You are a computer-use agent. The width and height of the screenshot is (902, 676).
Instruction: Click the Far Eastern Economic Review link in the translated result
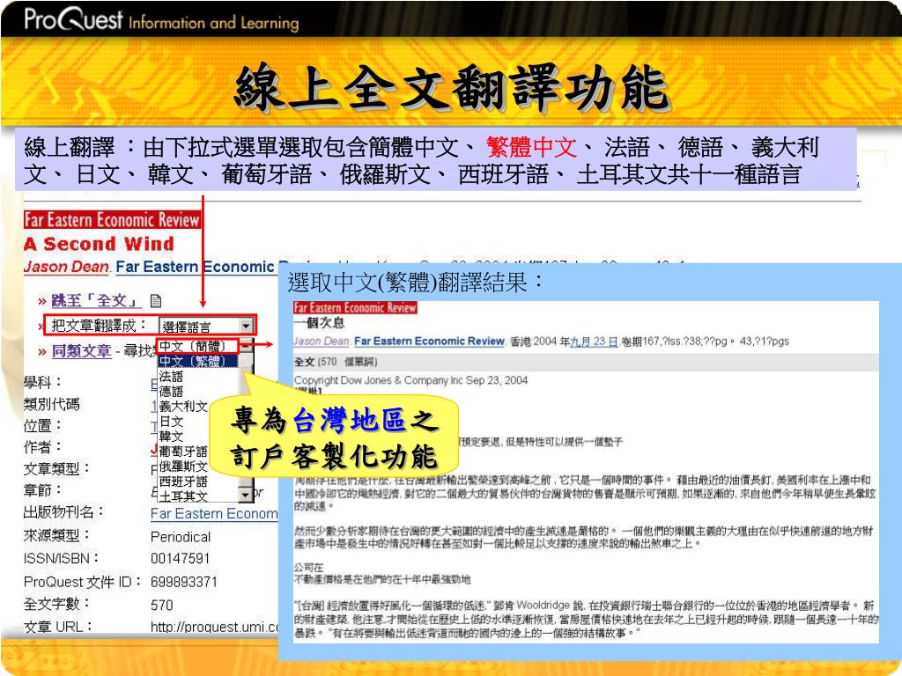tap(429, 342)
